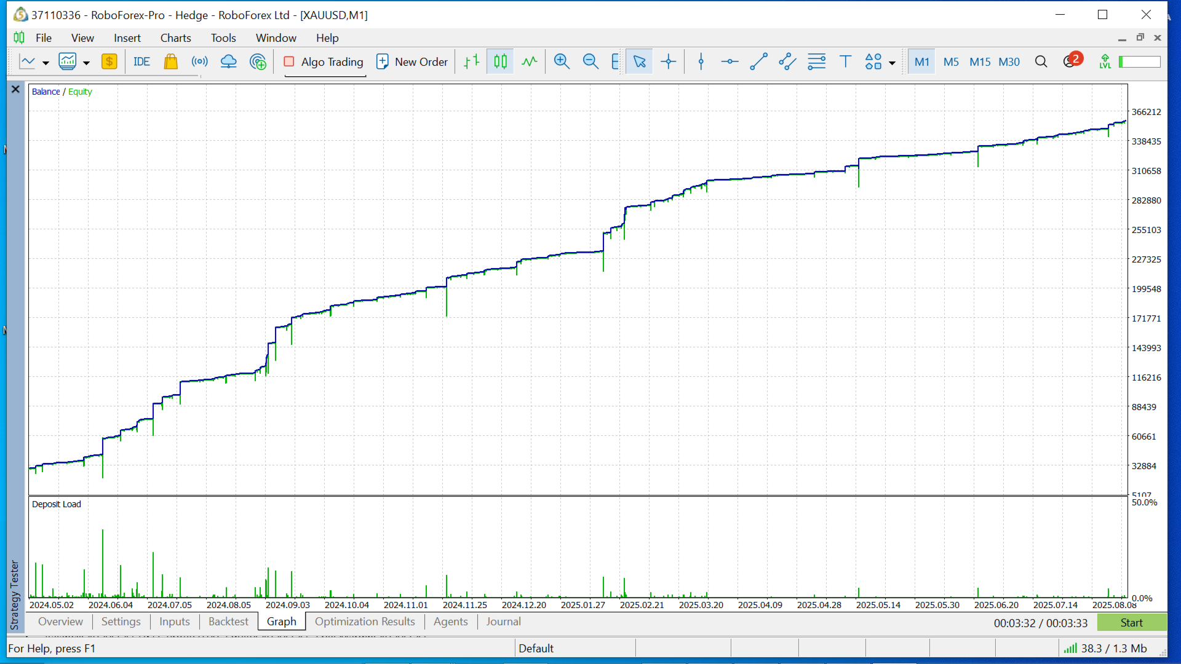1181x664 pixels.
Task: Open the Journal tab
Action: pos(503,622)
